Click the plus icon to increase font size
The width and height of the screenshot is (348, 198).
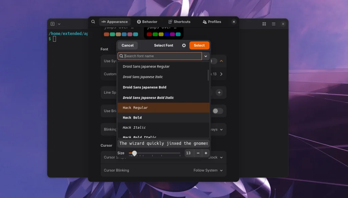[206, 153]
